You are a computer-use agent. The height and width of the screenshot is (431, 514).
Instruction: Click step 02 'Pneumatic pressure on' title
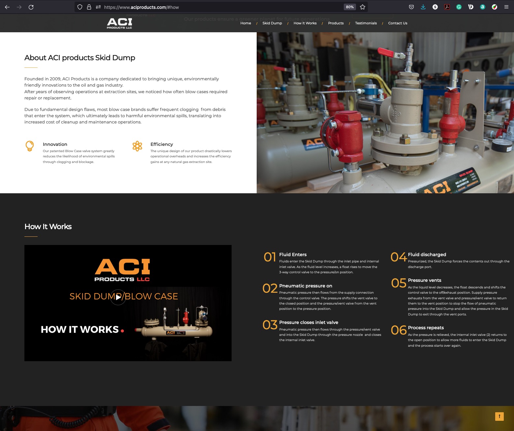pyautogui.click(x=306, y=286)
